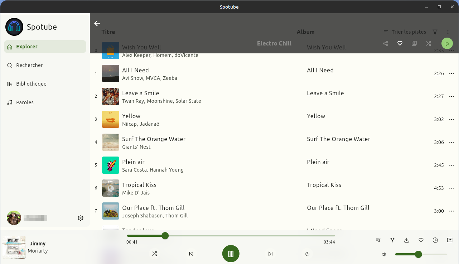Download the currently playing track

pos(407,240)
